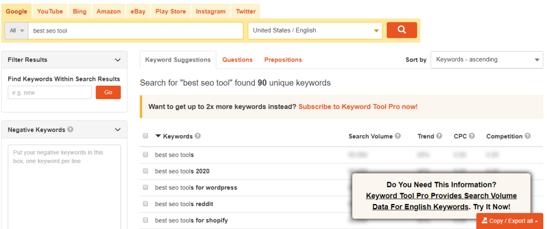Screen dimensions: 547x229
Task: Switch to the YouTube tab
Action: [50, 11]
